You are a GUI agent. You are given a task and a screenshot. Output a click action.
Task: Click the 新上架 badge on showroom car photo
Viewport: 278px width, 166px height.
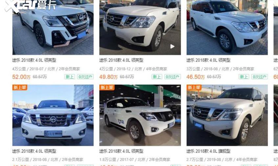(x=107, y=87)
